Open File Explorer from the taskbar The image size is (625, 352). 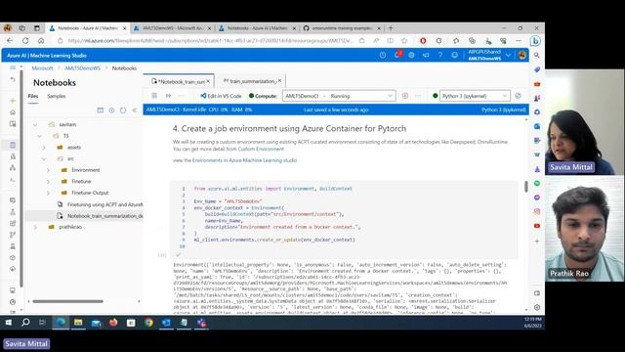tap(78, 323)
